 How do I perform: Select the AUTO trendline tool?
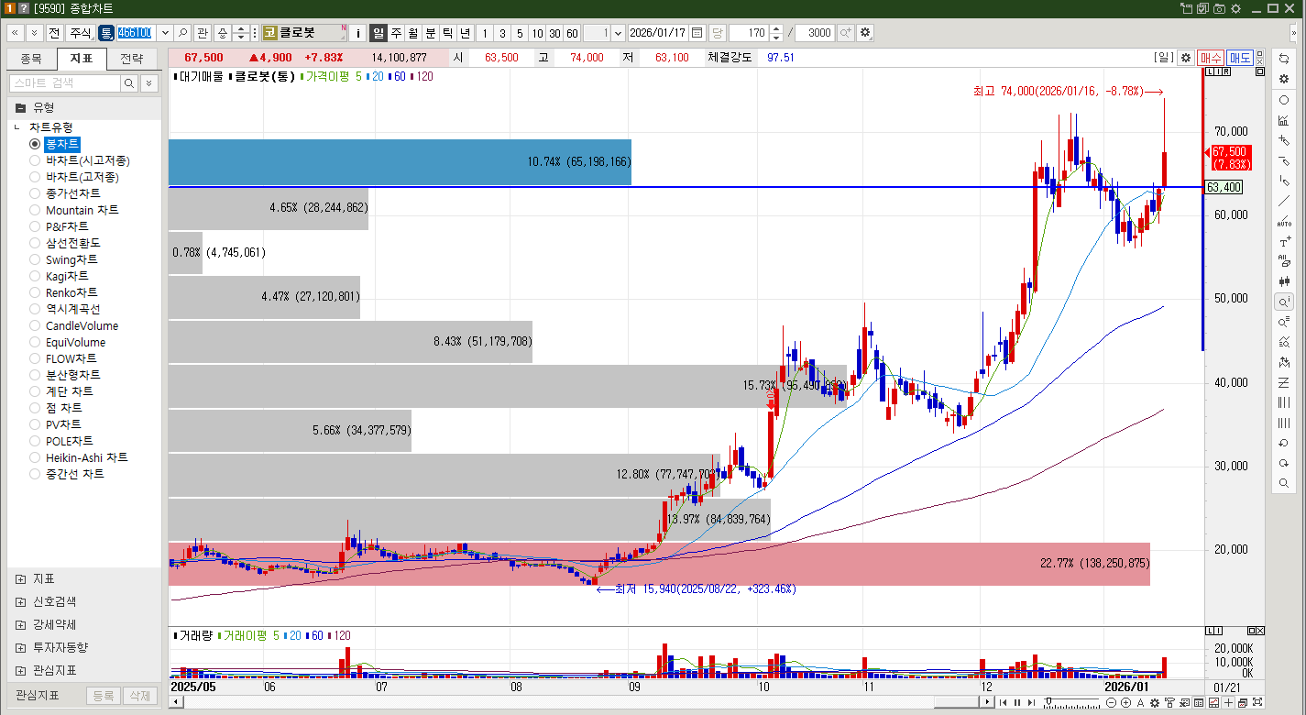(1284, 221)
